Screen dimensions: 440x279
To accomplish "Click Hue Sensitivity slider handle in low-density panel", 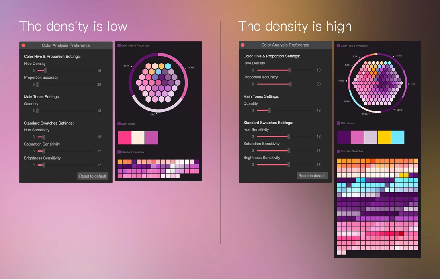I will click(x=43, y=137).
